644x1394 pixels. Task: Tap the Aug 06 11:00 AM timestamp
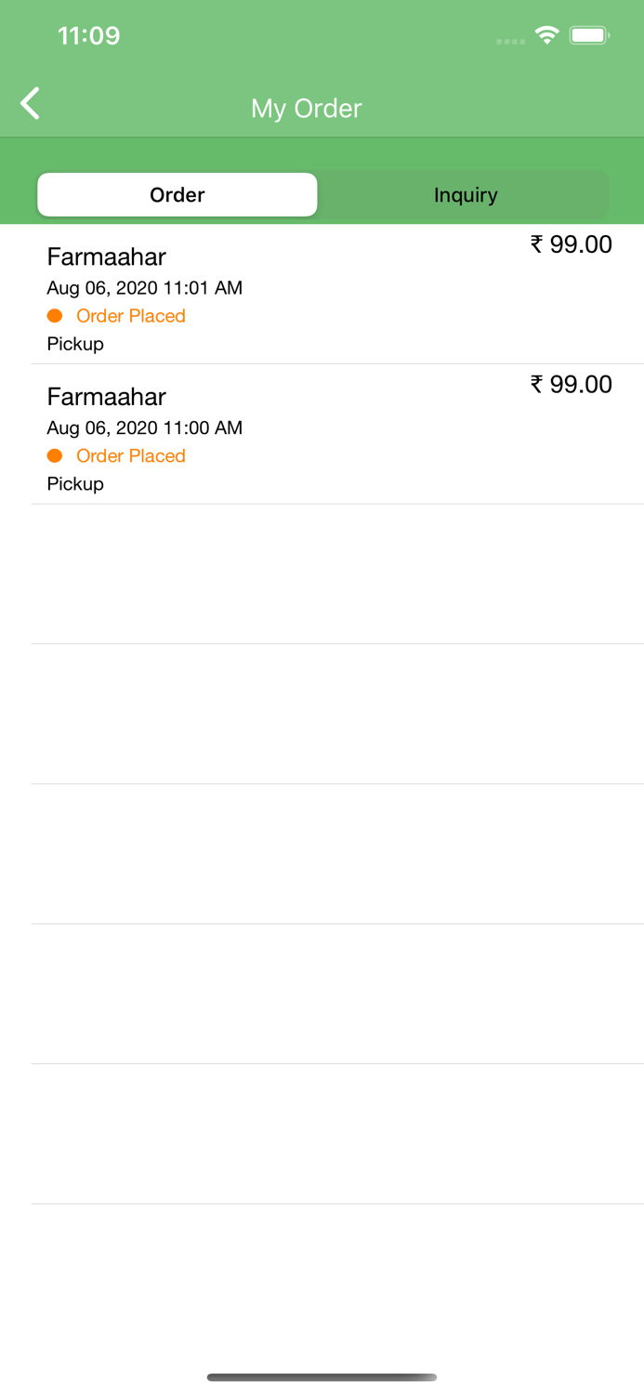coord(144,428)
